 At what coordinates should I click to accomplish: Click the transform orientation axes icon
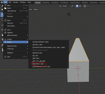click(60, 6)
